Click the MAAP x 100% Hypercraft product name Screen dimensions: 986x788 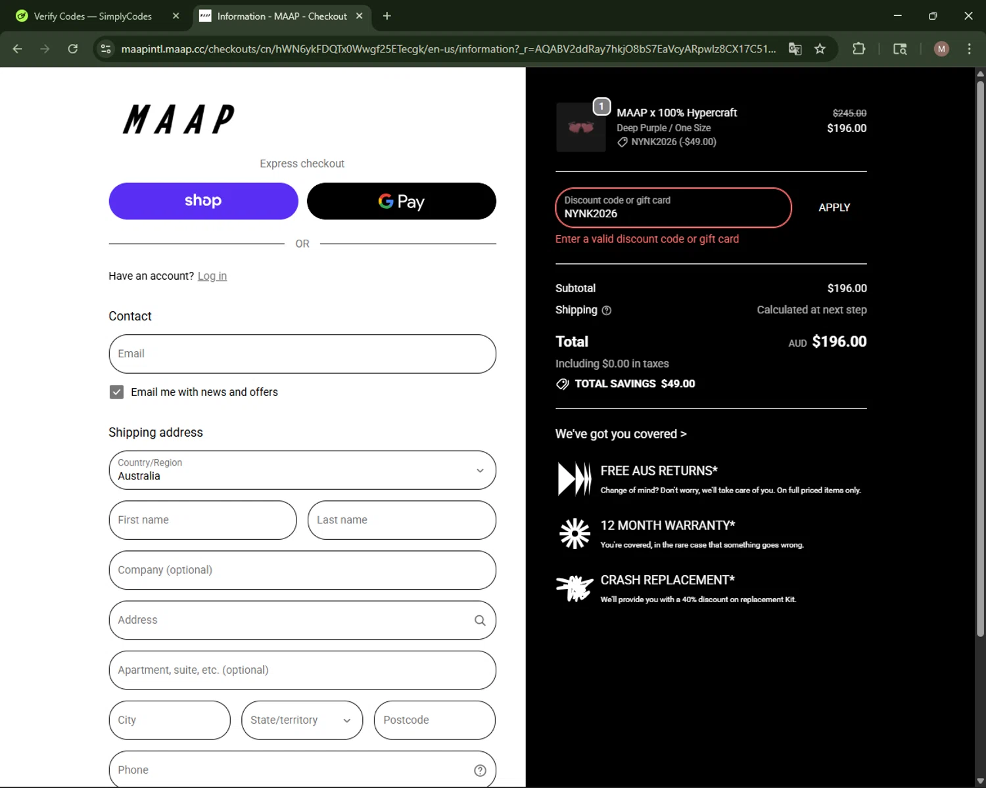point(676,113)
